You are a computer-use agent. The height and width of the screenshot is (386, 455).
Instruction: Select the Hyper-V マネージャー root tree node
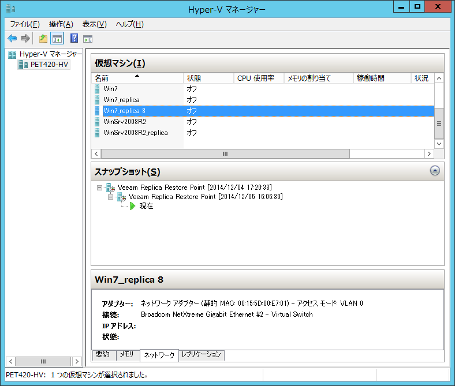coord(51,54)
